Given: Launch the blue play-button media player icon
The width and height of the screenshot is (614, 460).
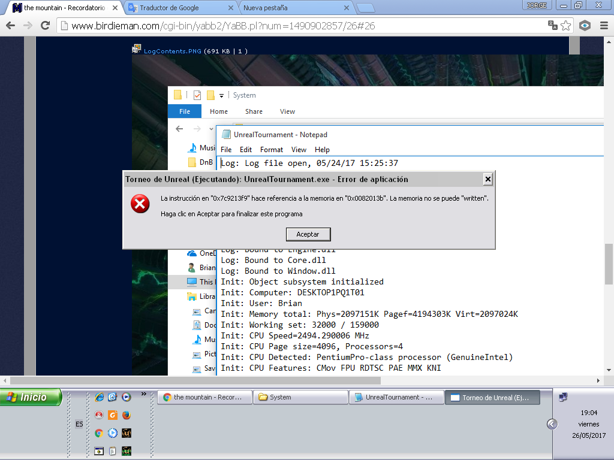Looking at the screenshot, I should click(112, 433).
